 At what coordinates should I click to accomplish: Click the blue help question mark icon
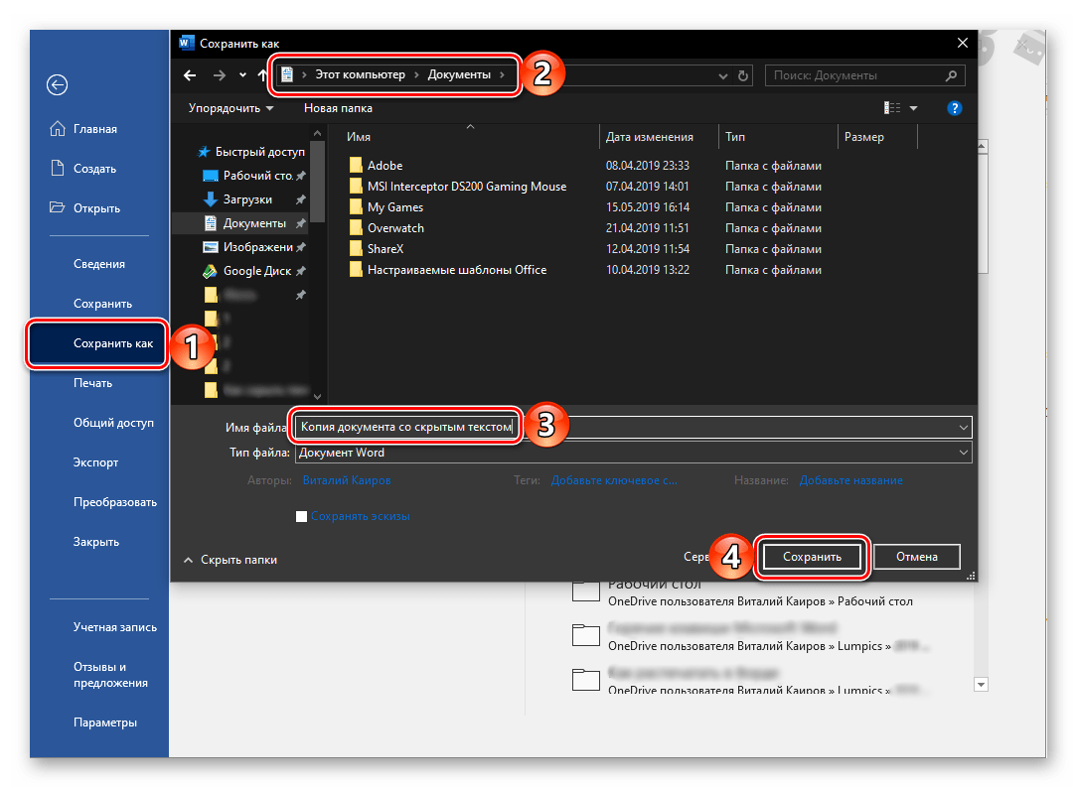[x=954, y=108]
